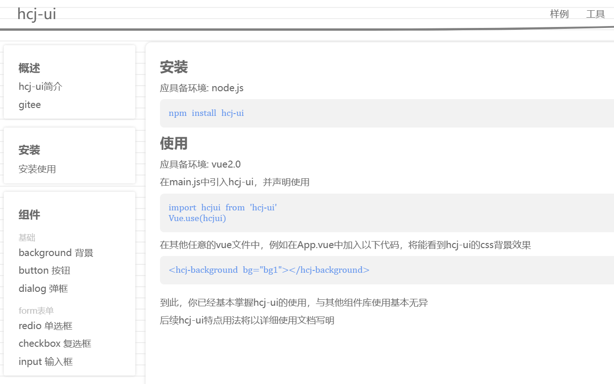Click the 在main.js中引入hcj-ui sentence

click(235, 182)
